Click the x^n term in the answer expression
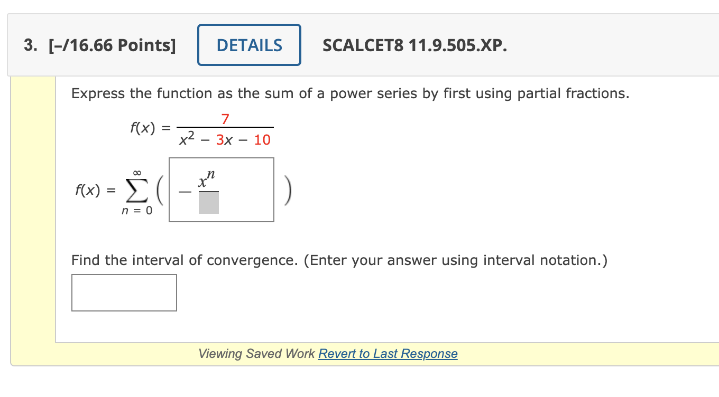Image resolution: width=719 pixels, height=397 pixels. tap(205, 179)
